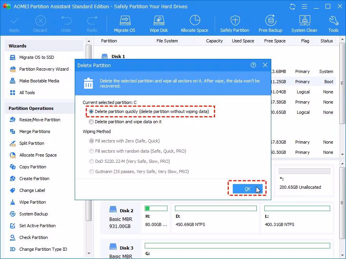346x259 pixels.
Task: Sort by the Status column header
Action: pos(327,41)
